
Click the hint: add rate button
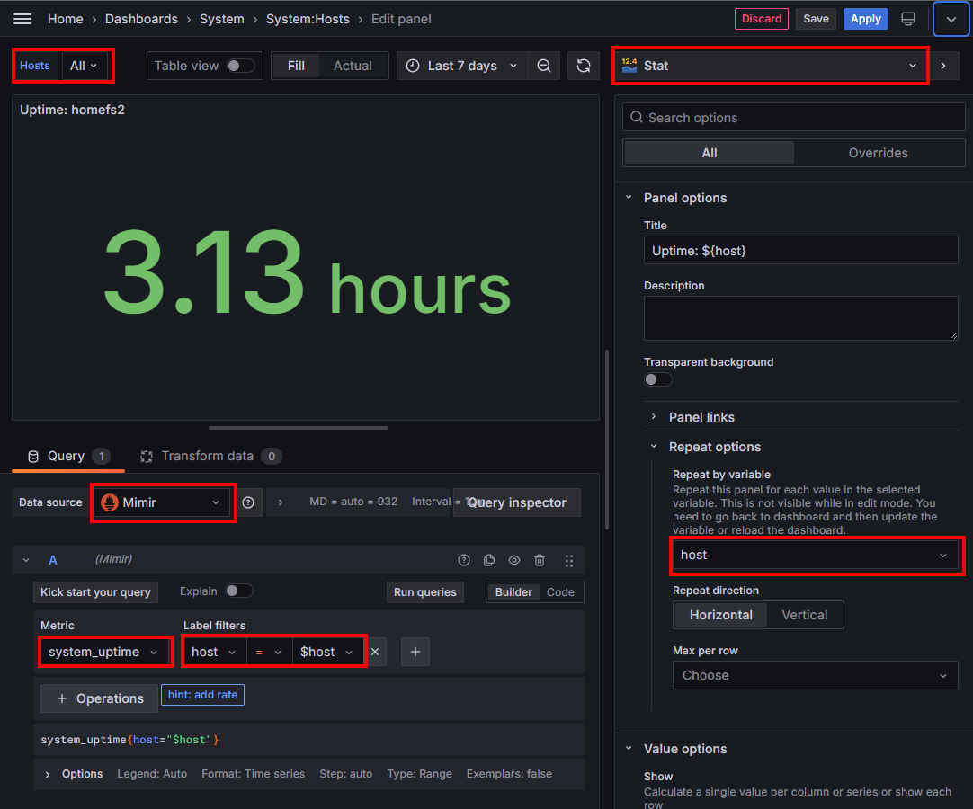[x=203, y=695]
